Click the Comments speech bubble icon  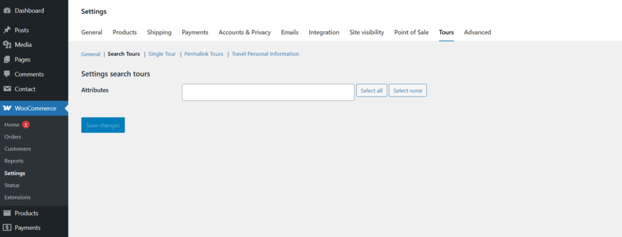7,74
